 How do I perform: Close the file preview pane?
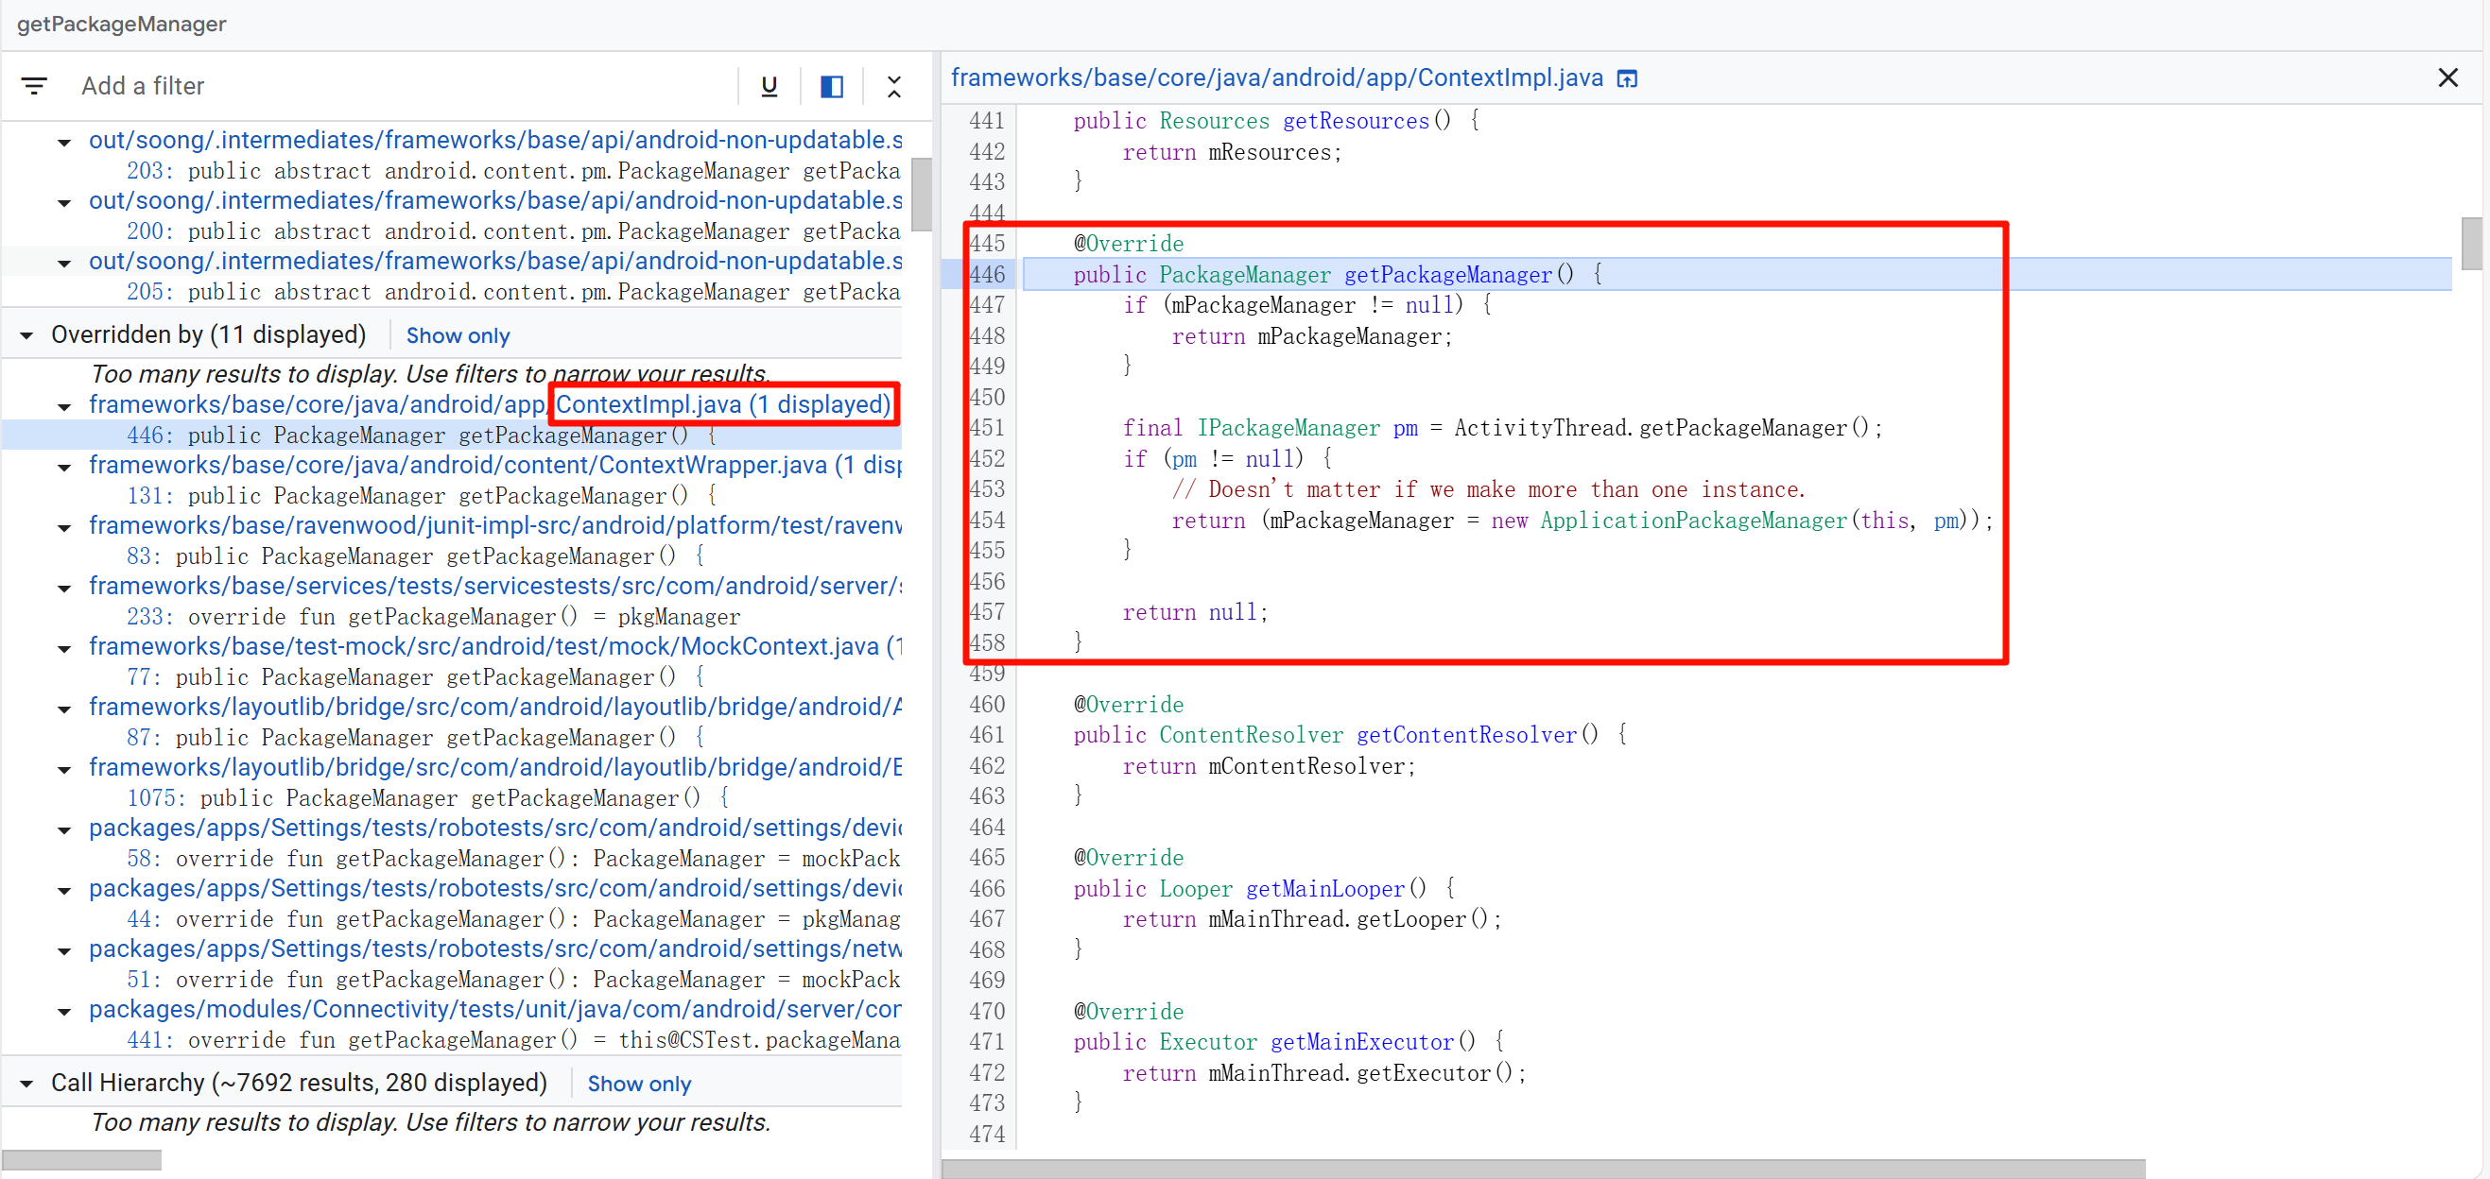pyautogui.click(x=2447, y=78)
